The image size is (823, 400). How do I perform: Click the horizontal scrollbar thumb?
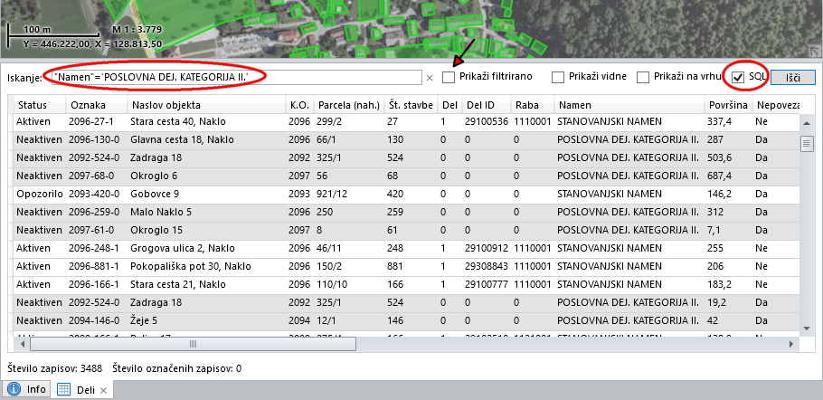tap(192, 344)
